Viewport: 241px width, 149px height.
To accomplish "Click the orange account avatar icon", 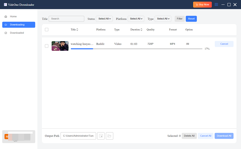I will [x=6, y=137].
